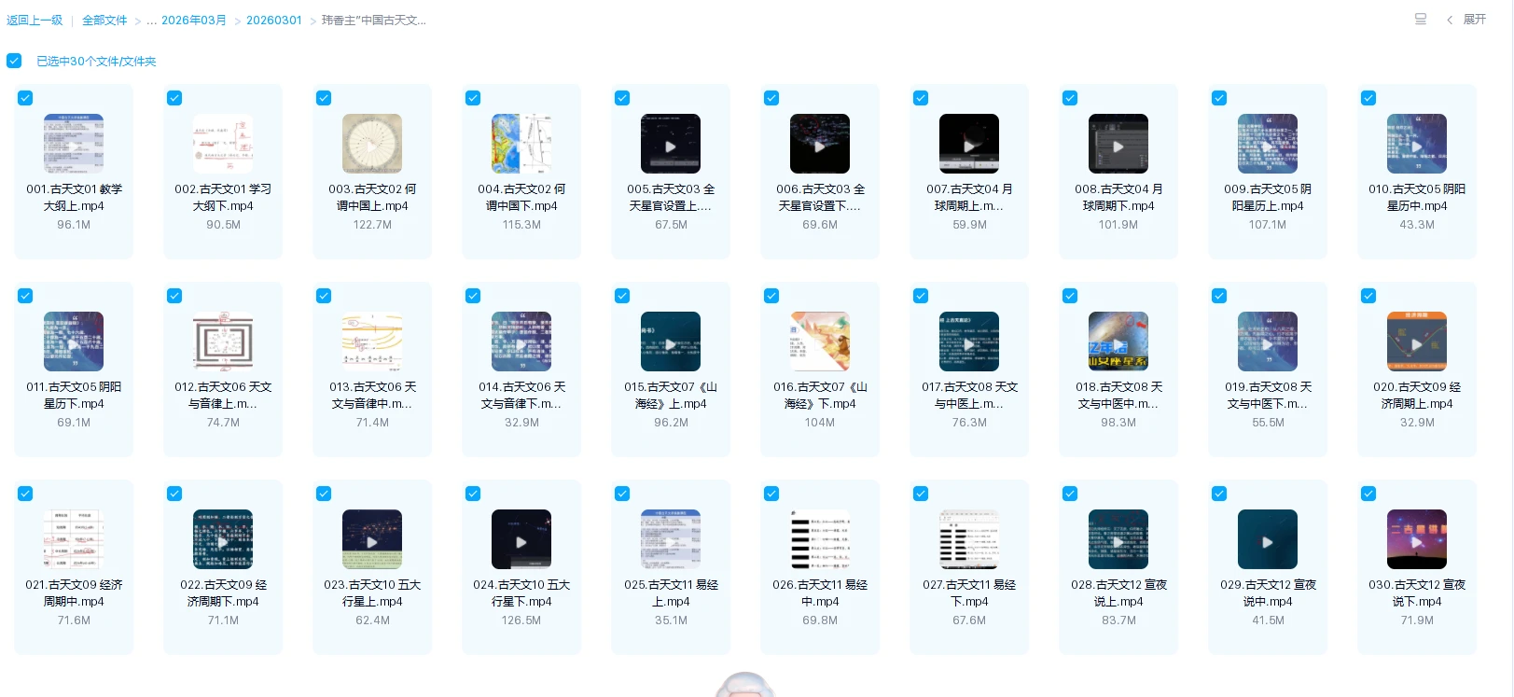Open the 20260301 breadcrumb folder
Screen dimensions: 1514x697
273,20
